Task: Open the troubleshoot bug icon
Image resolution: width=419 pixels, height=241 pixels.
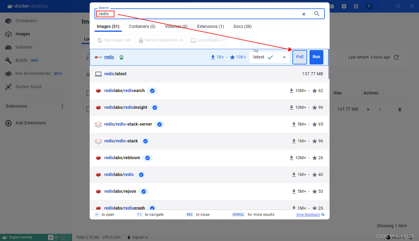Action: pos(332,6)
